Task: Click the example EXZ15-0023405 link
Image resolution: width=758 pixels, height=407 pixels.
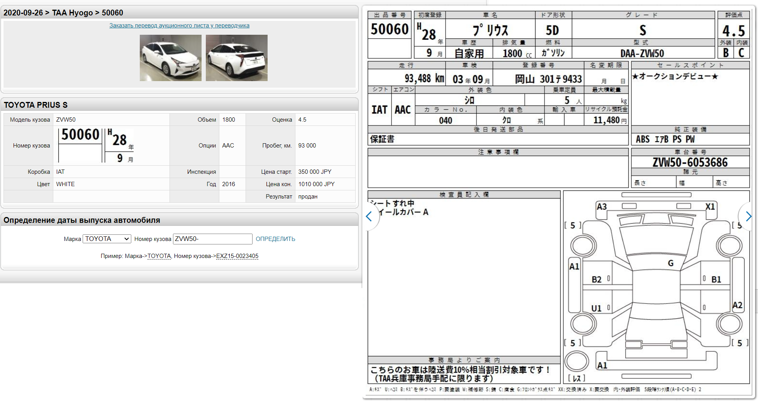Action: click(237, 256)
